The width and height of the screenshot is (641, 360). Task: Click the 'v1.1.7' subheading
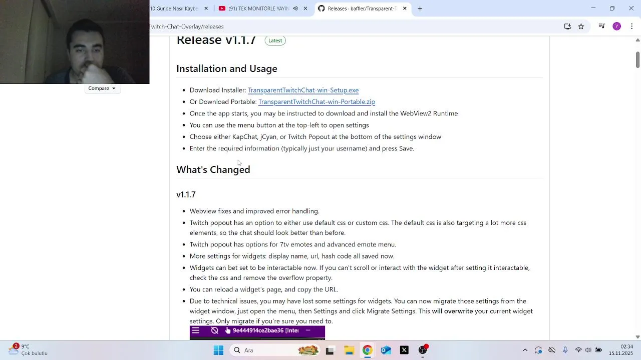pos(186,194)
